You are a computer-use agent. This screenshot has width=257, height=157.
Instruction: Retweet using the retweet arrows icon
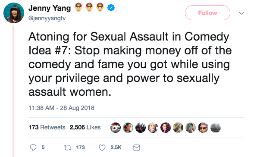tap(68, 148)
